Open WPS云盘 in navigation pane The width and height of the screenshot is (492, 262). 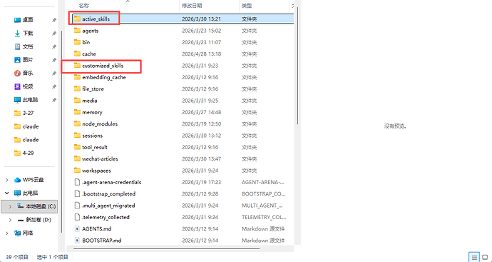coord(33,180)
